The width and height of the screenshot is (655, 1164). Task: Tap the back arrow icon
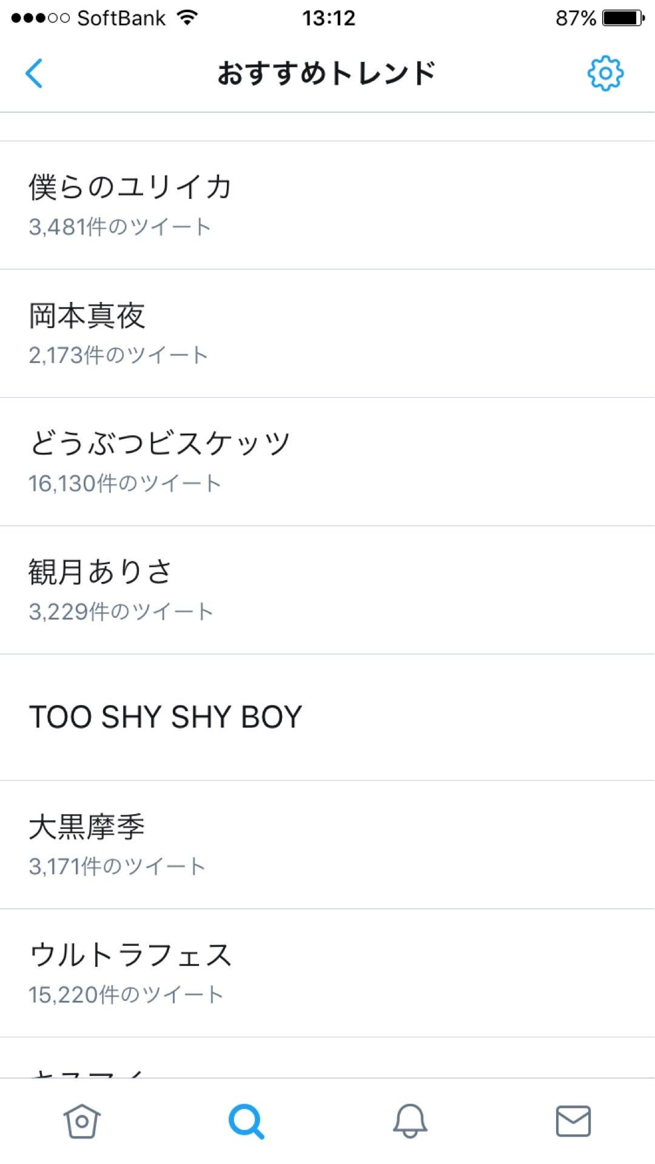[35, 73]
